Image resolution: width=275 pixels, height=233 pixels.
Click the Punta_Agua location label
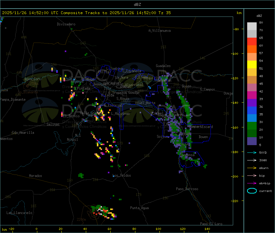pyautogui.click(x=139, y=208)
